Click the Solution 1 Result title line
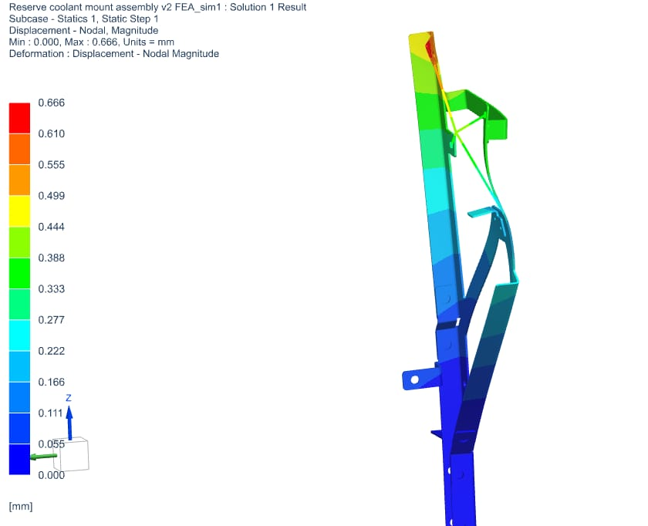The width and height of the screenshot is (648, 526). pyautogui.click(x=157, y=7)
